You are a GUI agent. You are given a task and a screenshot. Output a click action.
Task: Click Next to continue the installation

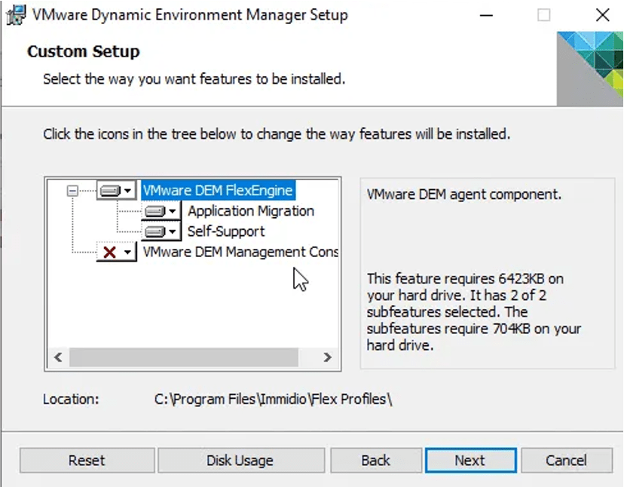click(470, 460)
